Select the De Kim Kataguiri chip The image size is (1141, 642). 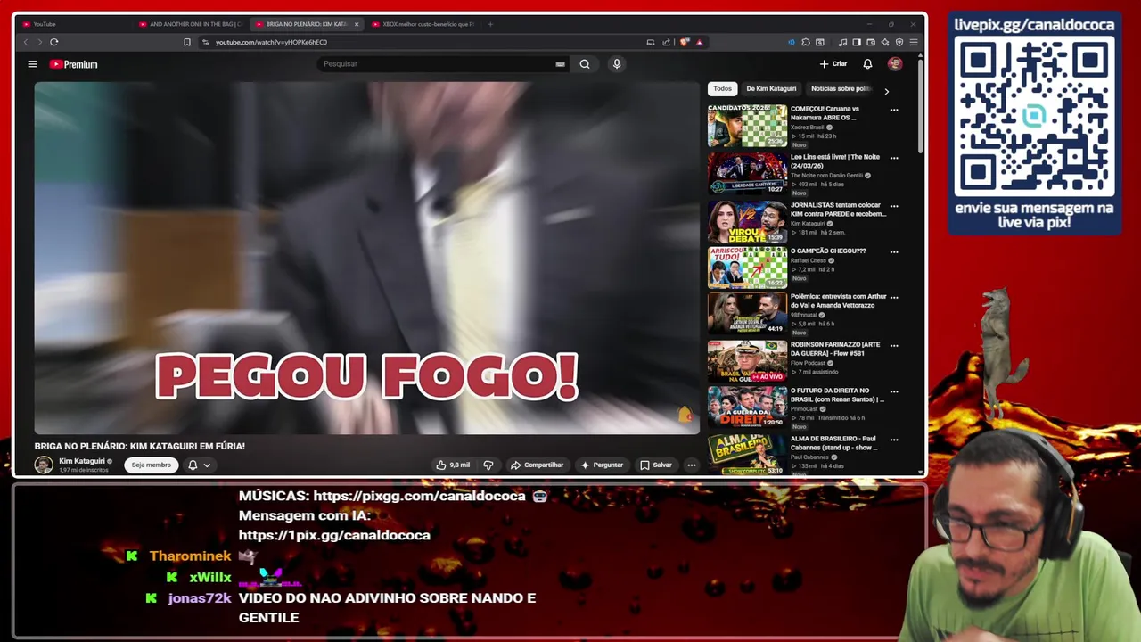pos(771,88)
